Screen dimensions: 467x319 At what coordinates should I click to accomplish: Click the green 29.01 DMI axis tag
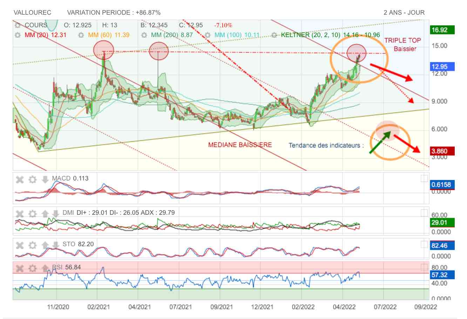[x=442, y=222]
